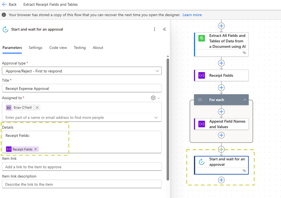Image resolution: width=281 pixels, height=198 pixels.
Task: Remove Brian O'Neill from Assigned to
Action: [37, 107]
